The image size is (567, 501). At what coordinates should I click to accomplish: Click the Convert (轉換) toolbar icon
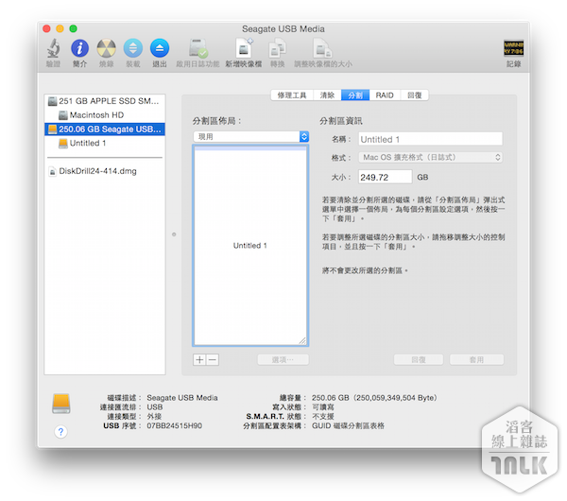277,49
